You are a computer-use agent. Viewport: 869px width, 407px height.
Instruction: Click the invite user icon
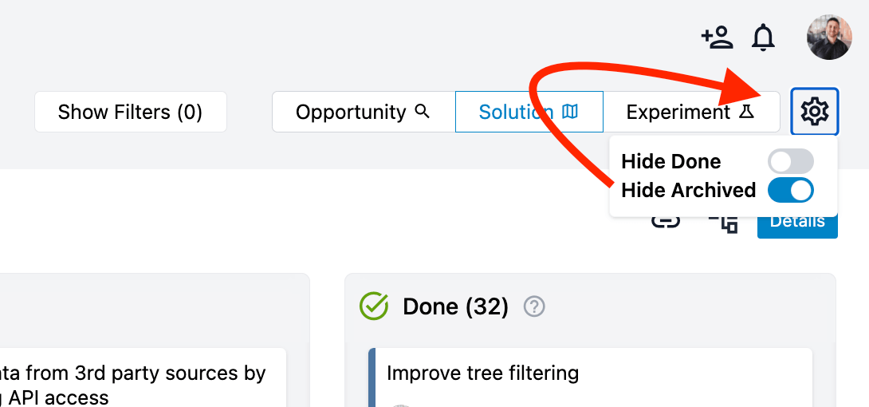[x=718, y=38]
